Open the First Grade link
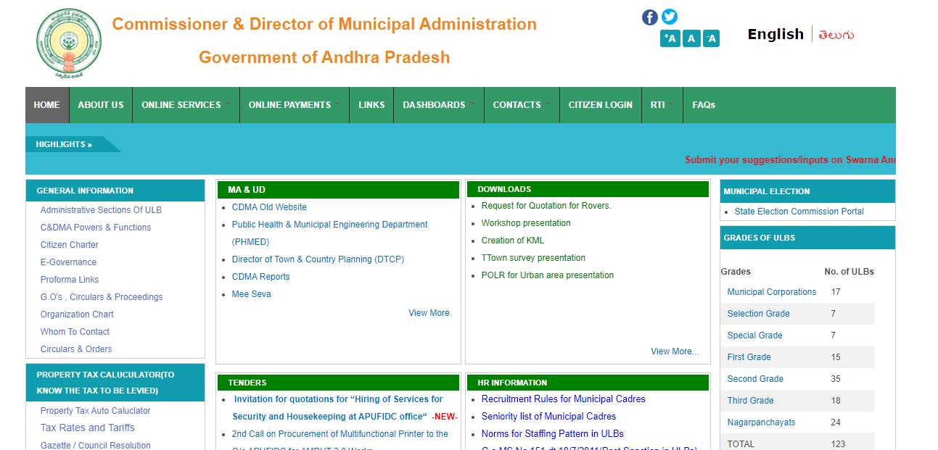The image size is (938, 450). (x=749, y=357)
